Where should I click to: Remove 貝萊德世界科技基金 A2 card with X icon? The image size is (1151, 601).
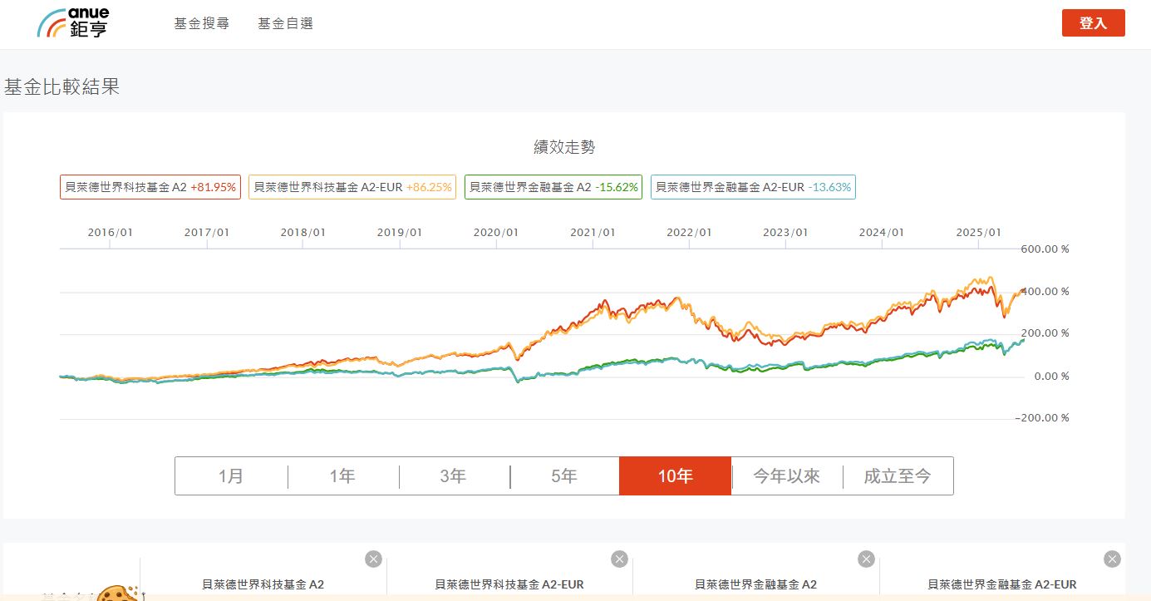(373, 559)
